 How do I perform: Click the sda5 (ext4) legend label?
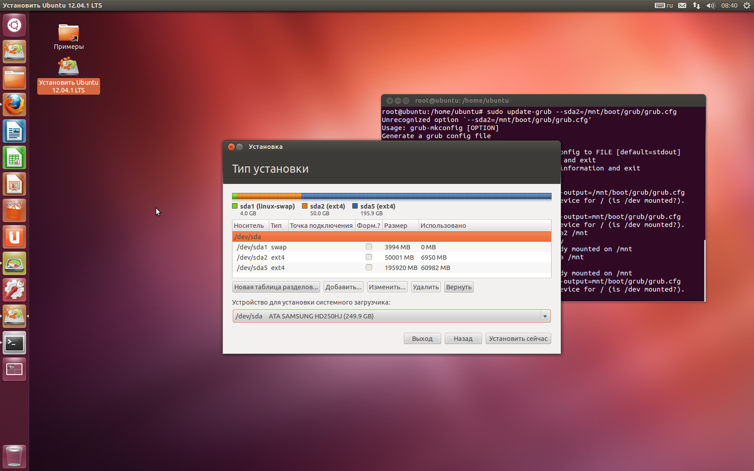pos(378,206)
